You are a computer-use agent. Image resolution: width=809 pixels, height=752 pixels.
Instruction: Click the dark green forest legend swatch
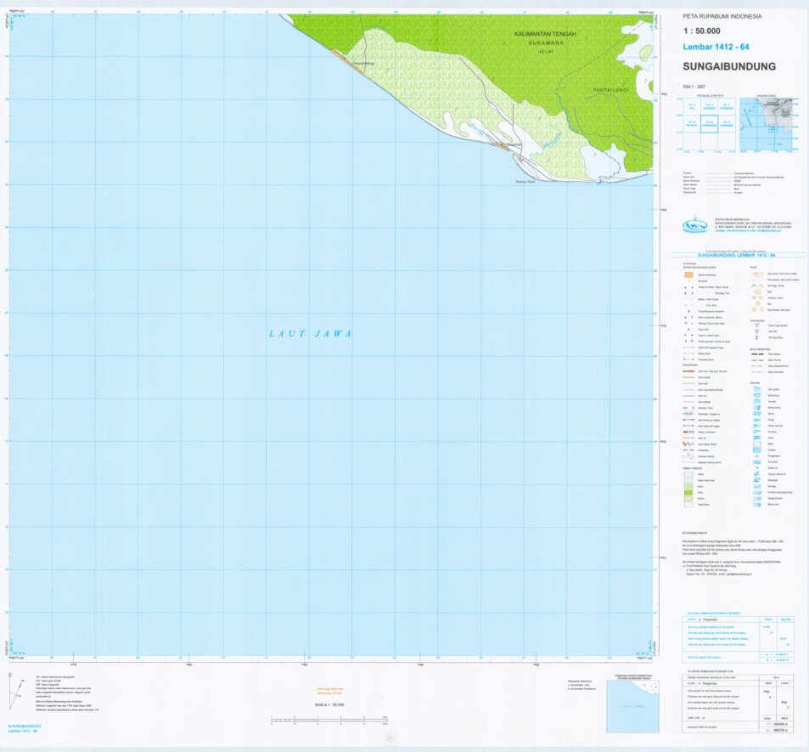(x=688, y=493)
